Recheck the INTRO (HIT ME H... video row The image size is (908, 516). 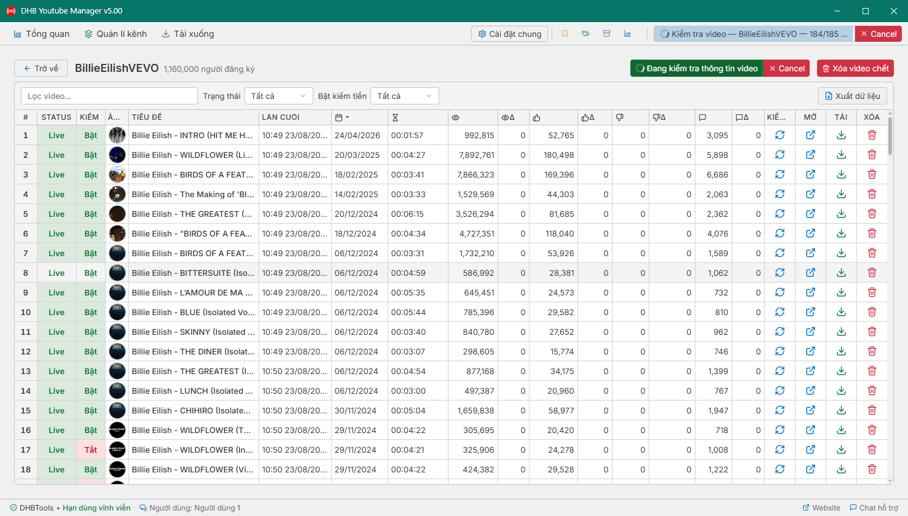(780, 135)
